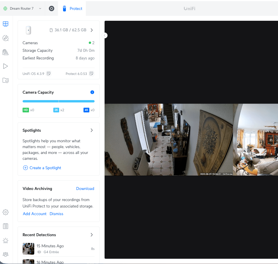
Task: Open Settings gear in the sidebar
Action: 6,212
